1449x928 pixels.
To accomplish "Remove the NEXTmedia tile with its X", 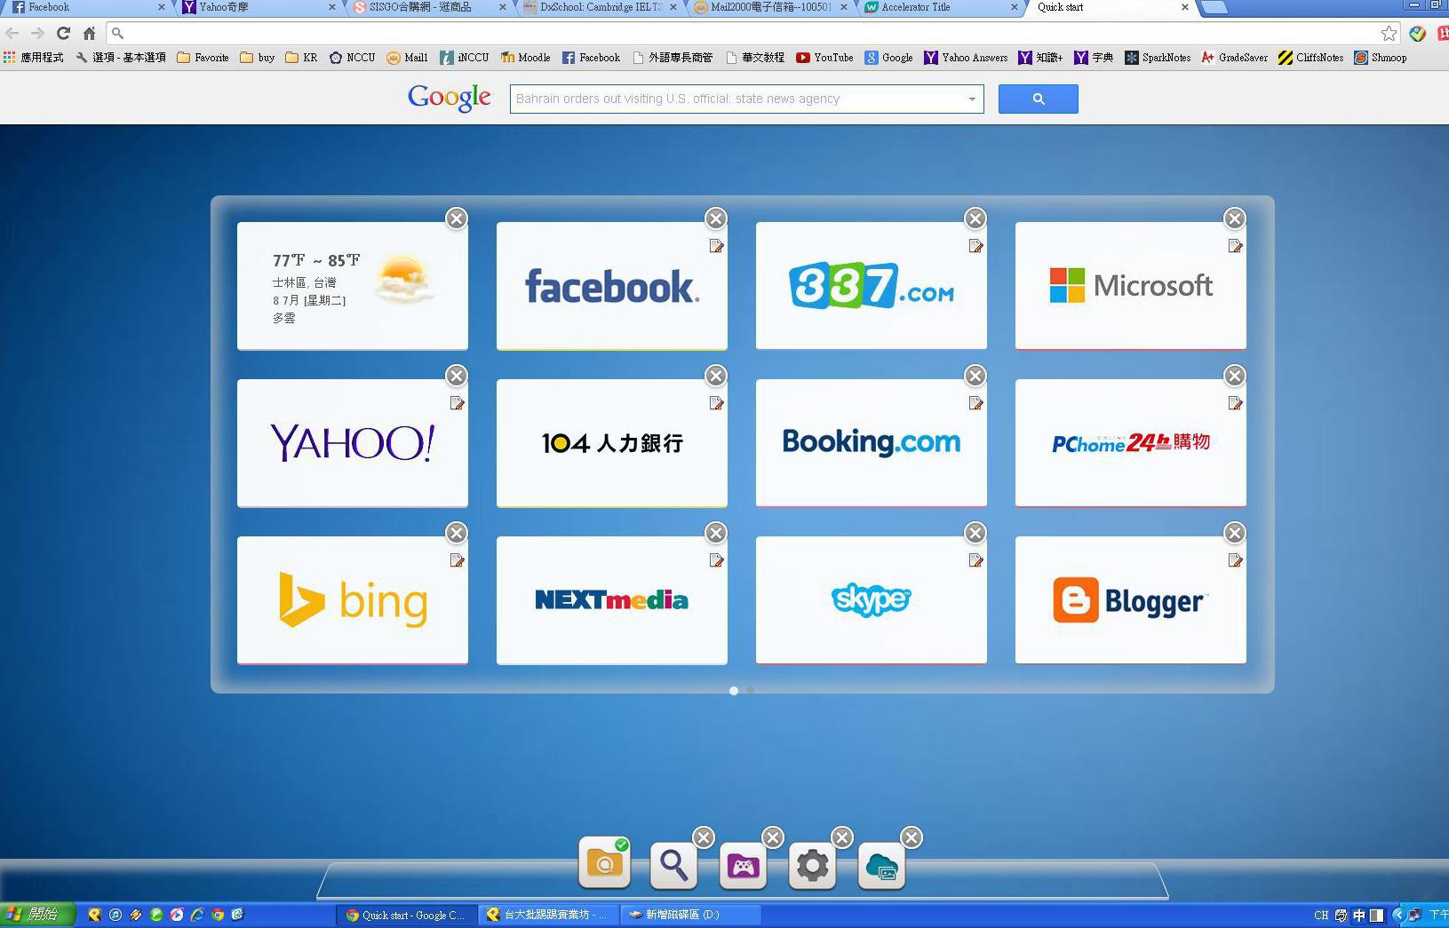I will tap(716, 533).
